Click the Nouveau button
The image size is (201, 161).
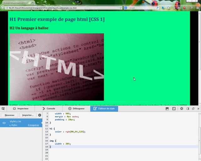pyautogui.click(x=9, y=115)
